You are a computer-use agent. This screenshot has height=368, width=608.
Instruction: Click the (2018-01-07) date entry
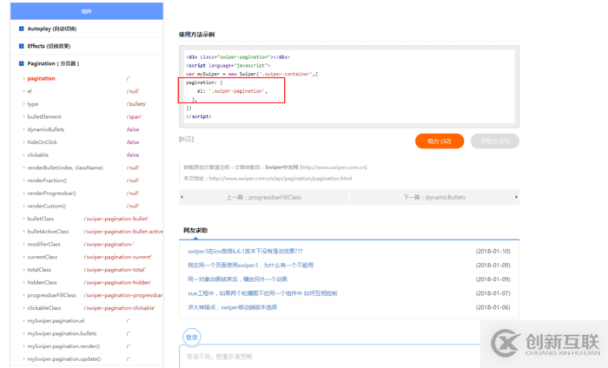tap(493, 293)
